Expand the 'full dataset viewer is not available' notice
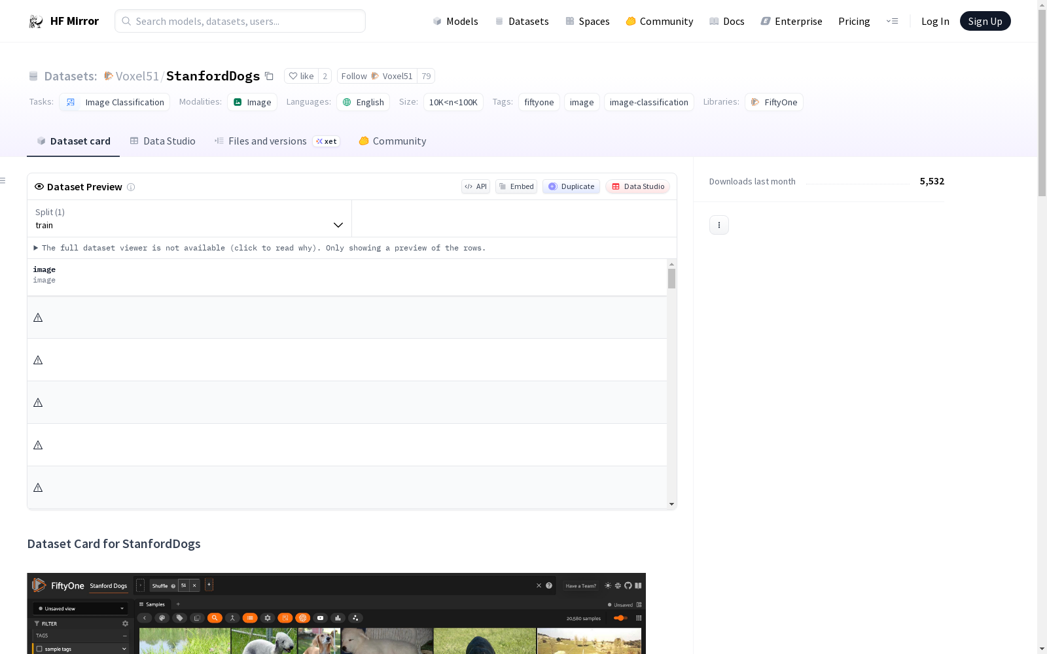The width and height of the screenshot is (1047, 654). click(x=259, y=248)
